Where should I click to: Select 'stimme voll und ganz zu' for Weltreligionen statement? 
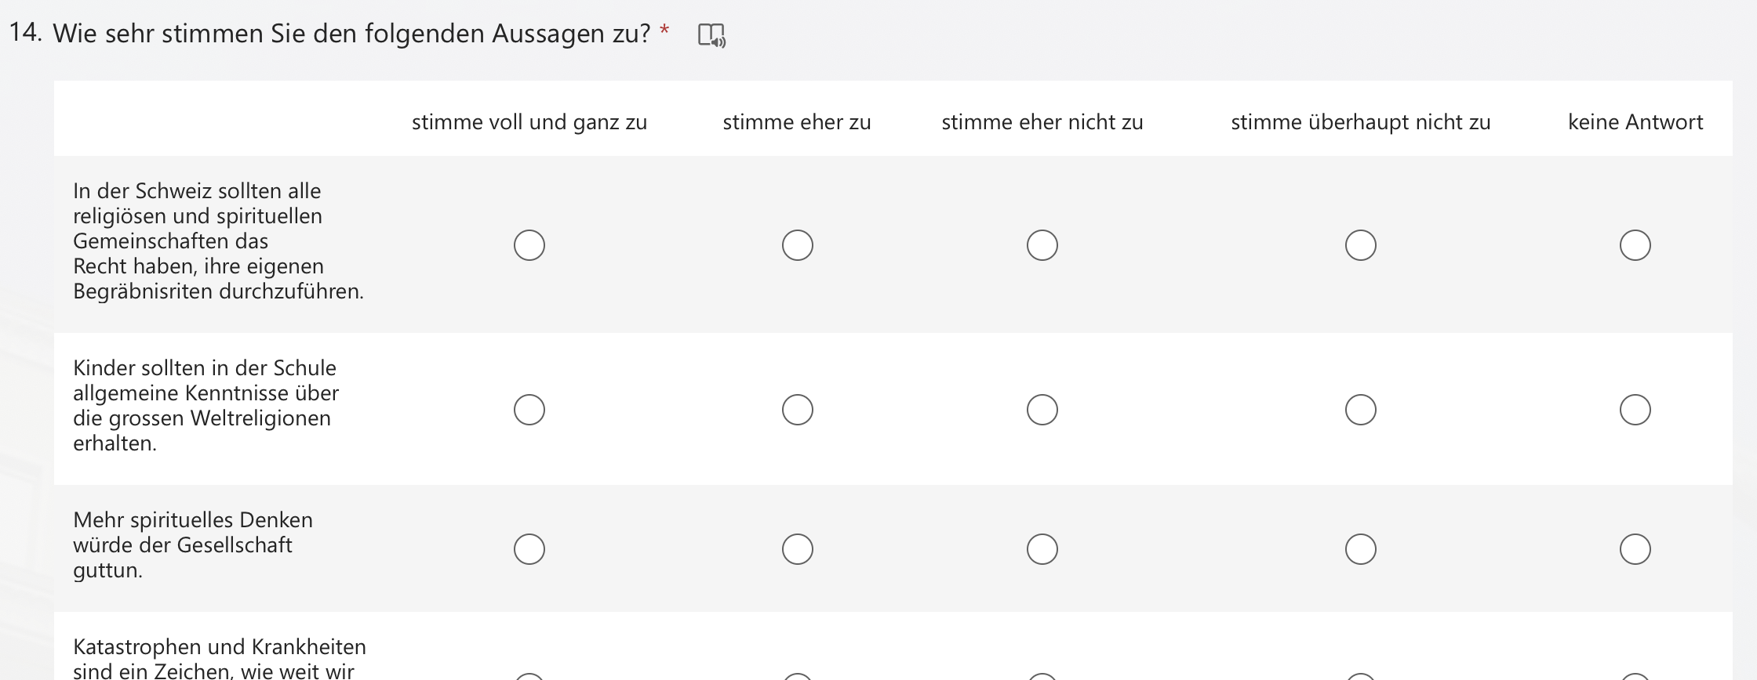pos(529,410)
